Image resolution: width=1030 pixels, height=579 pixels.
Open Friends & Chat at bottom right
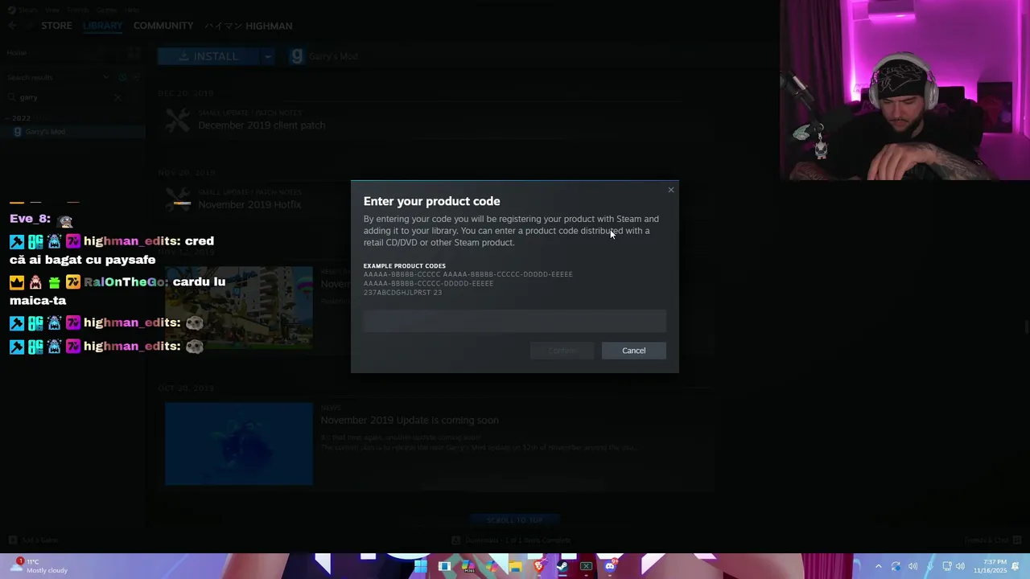tap(993, 540)
